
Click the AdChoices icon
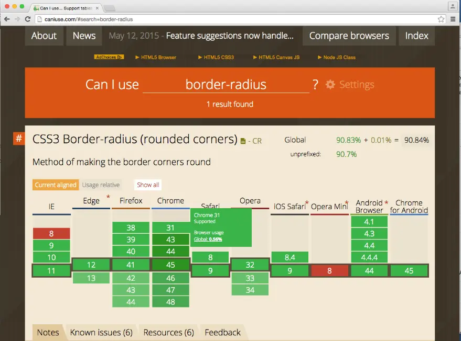(x=109, y=57)
